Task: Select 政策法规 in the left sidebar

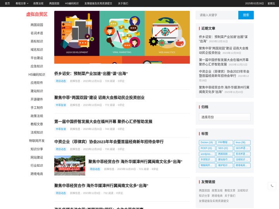Action: pyautogui.click(x=37, y=116)
